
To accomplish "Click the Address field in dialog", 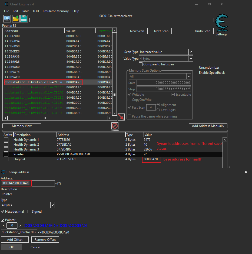I will [28, 183].
